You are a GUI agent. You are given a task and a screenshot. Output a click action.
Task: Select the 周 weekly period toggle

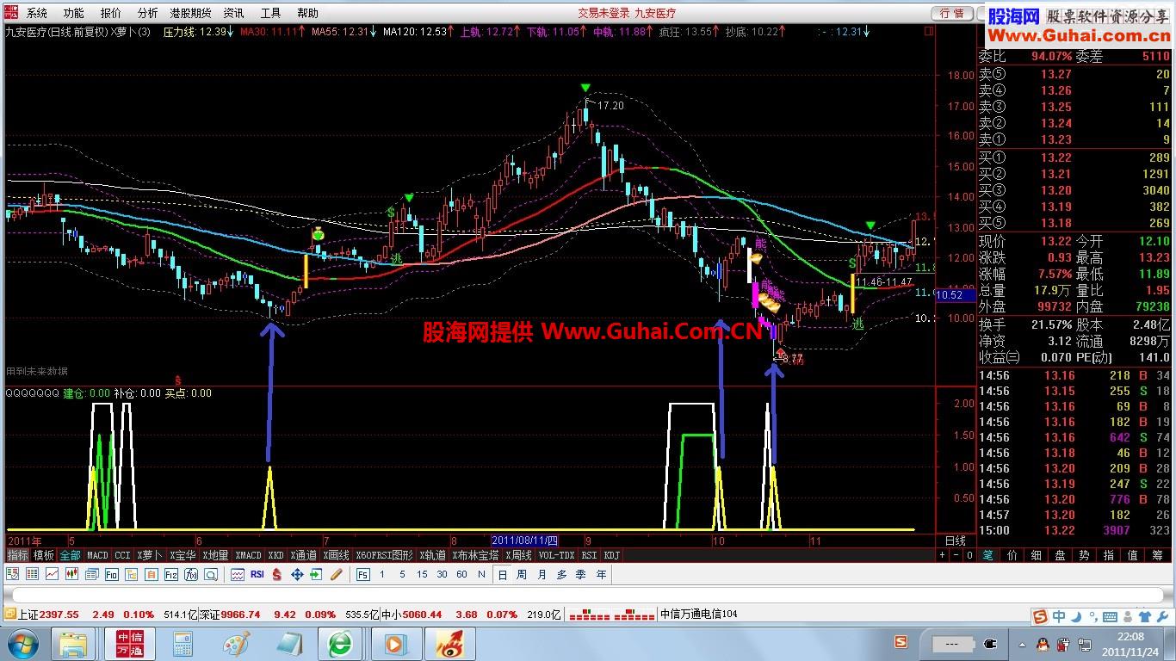pyautogui.click(x=522, y=574)
